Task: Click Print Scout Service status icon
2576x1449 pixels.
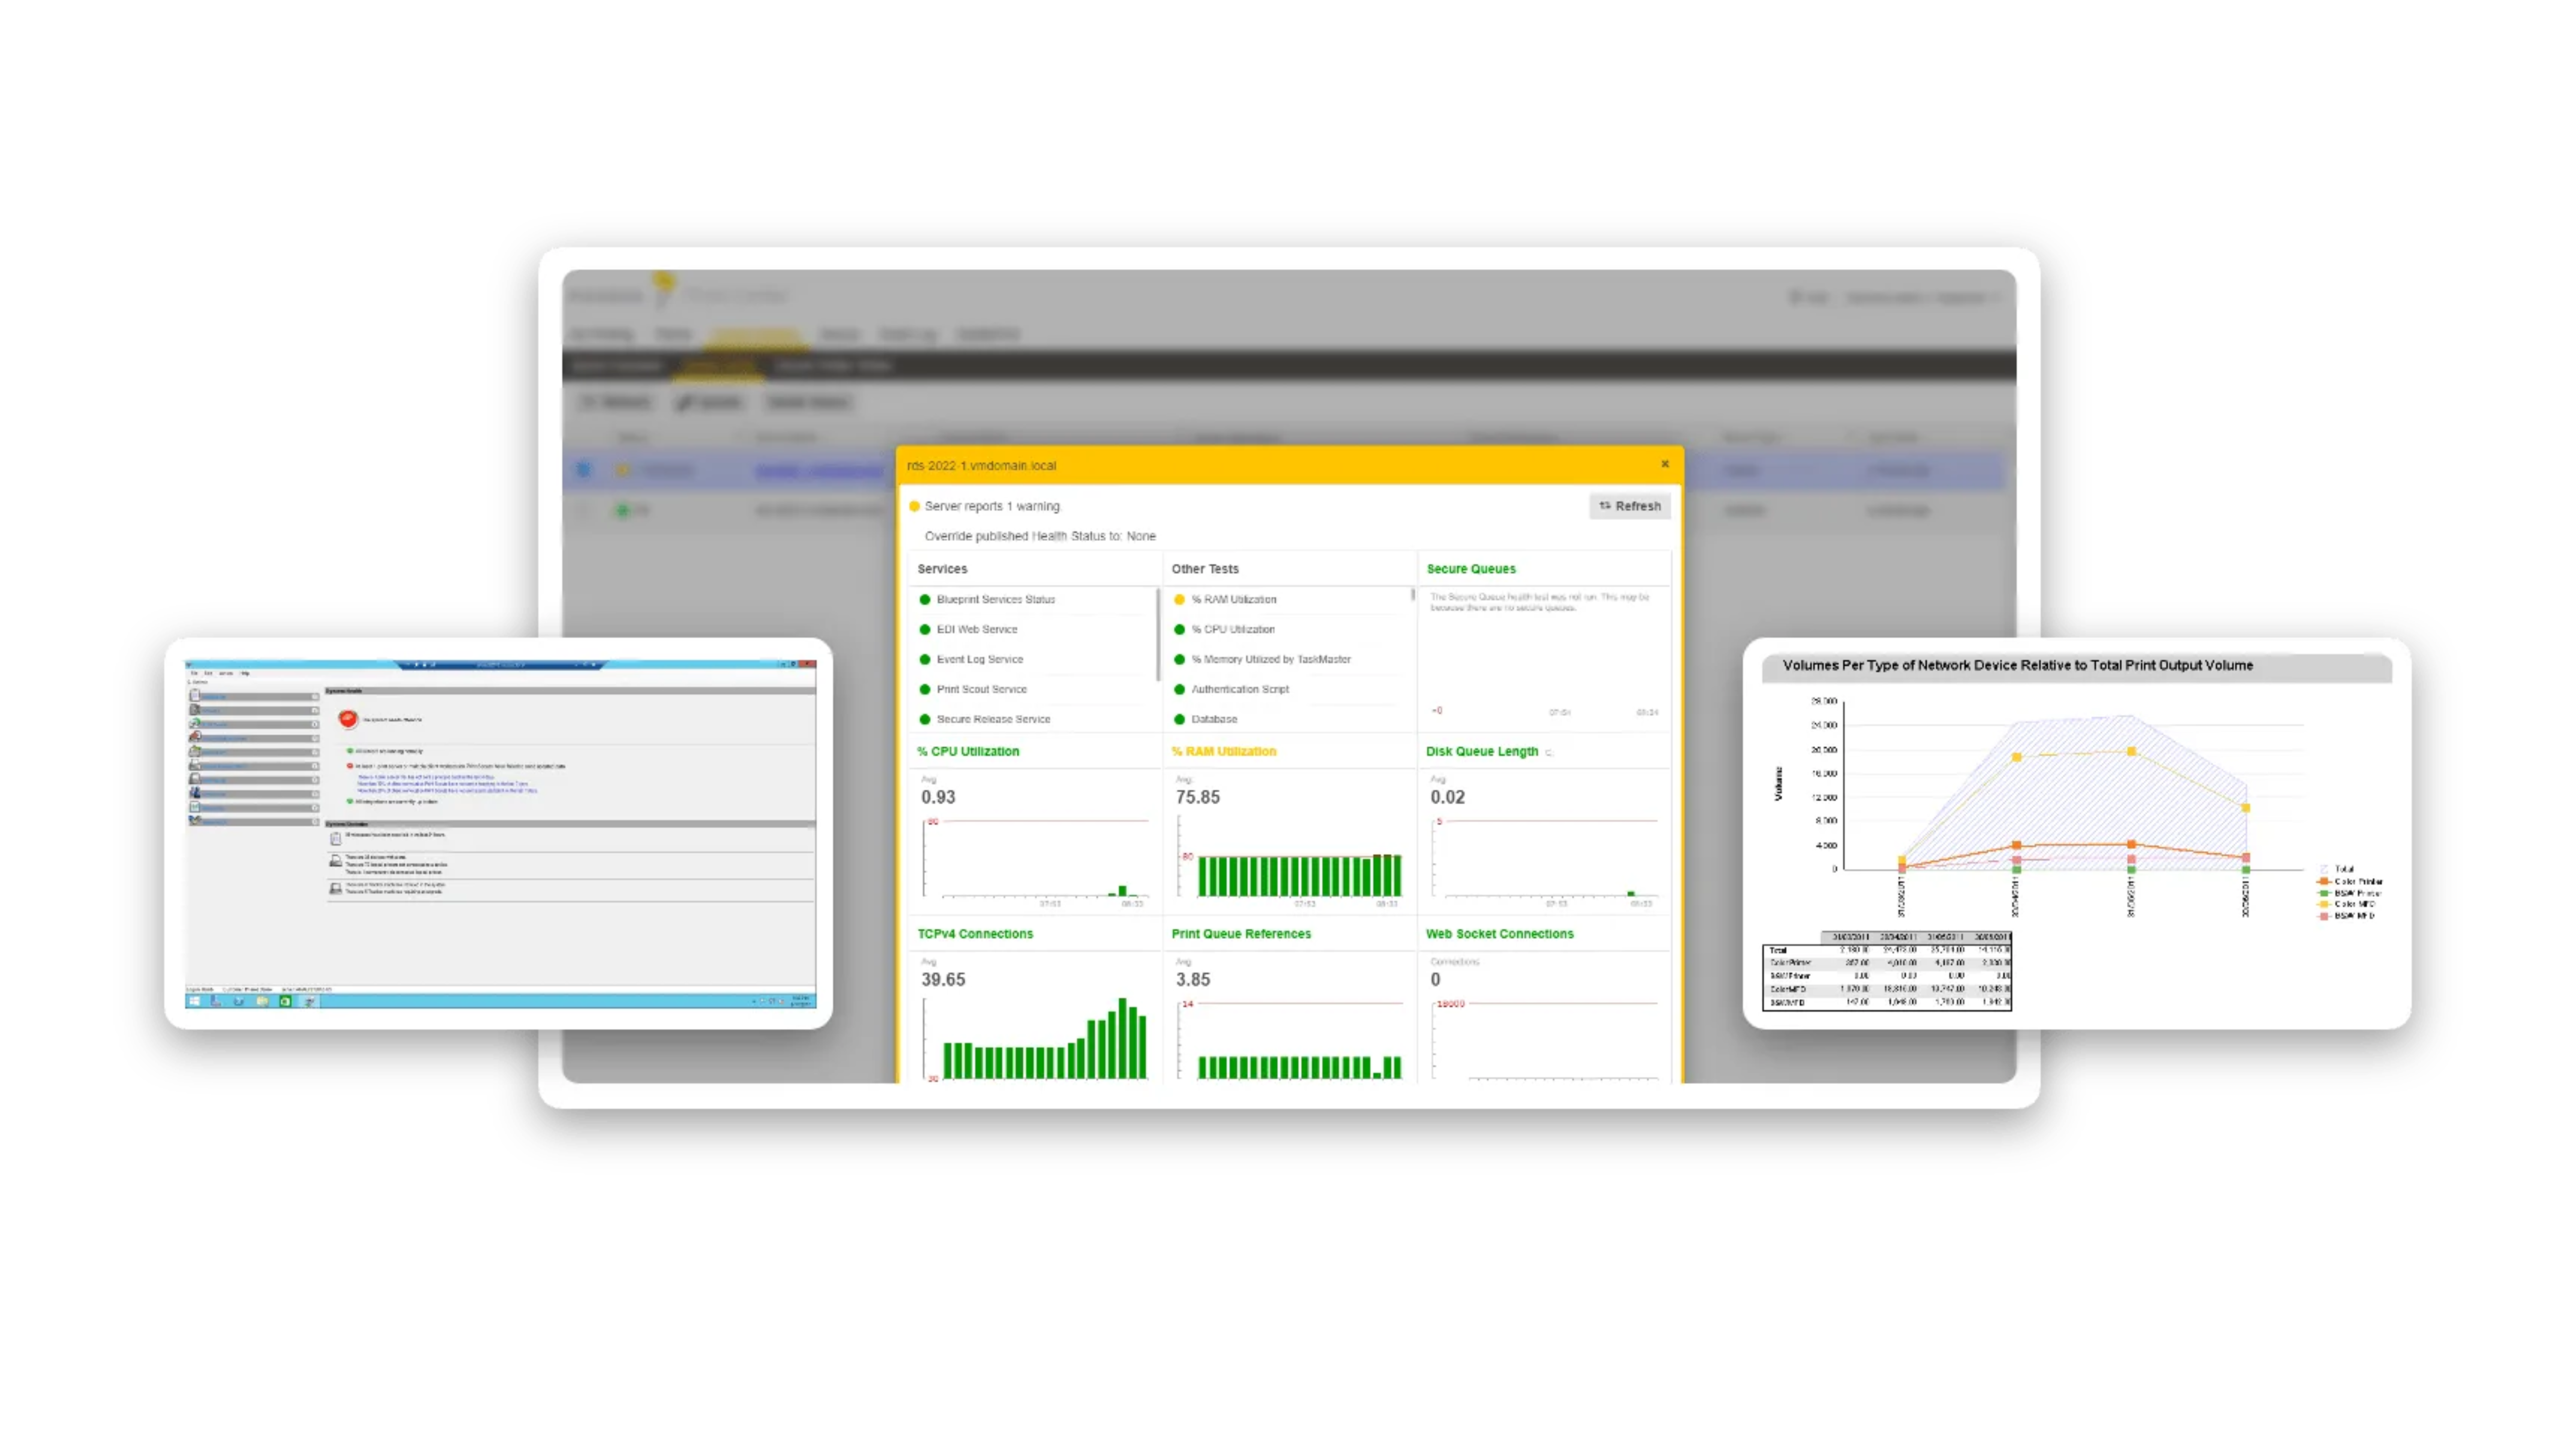Action: click(925, 690)
